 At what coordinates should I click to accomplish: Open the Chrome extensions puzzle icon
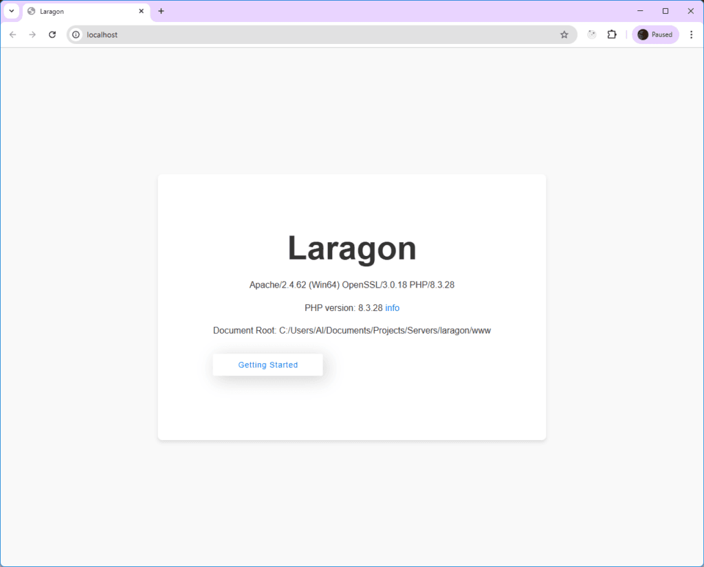pos(612,34)
